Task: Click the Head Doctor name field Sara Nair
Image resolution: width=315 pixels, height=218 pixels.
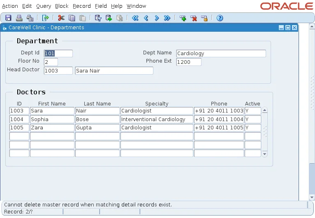Action: click(114, 70)
